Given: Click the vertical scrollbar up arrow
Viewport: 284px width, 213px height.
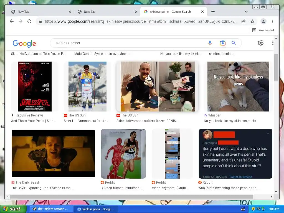Looking at the screenshot, I should pyautogui.click(x=276, y=38).
